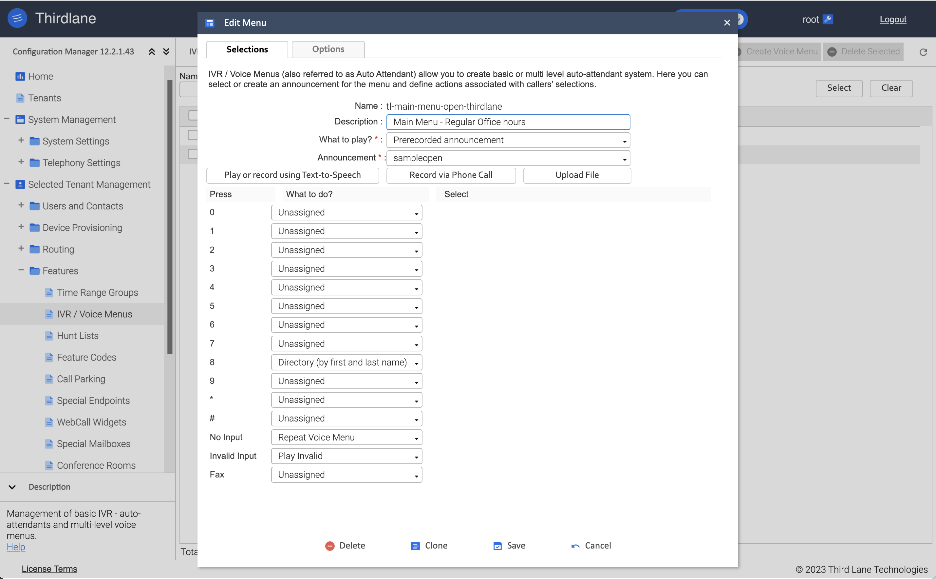The image size is (936, 579).
Task: Check the third voice menu row checkbox
Action: 194,154
